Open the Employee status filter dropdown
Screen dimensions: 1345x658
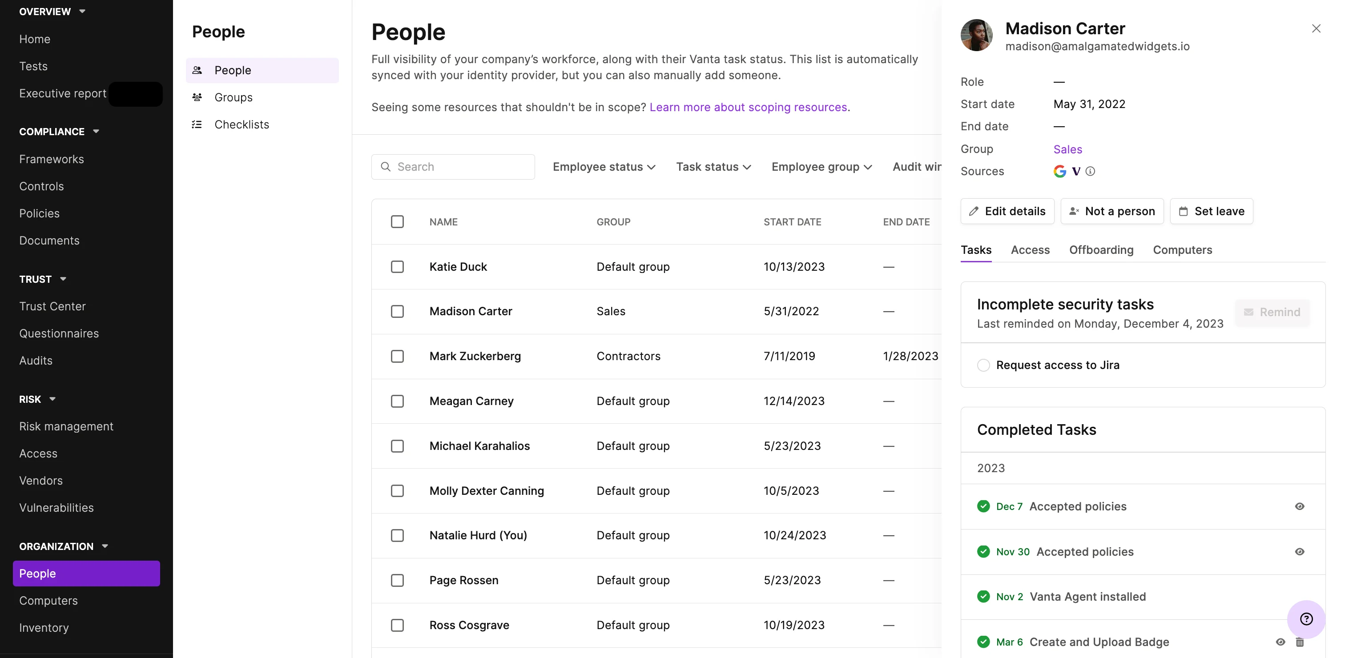pyautogui.click(x=604, y=167)
